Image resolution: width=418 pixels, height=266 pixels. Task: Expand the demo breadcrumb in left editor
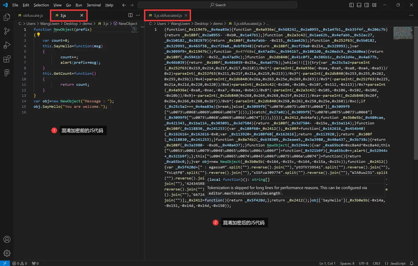coord(87,23)
